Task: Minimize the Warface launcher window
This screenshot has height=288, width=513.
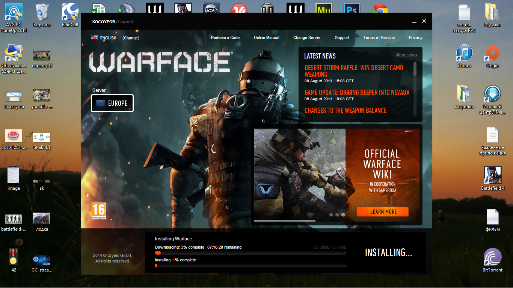Action: [414, 22]
